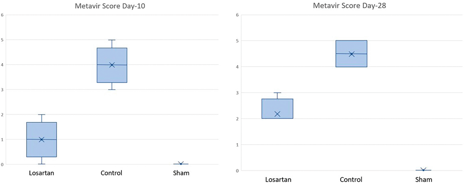
Task: Select the Losartan category label in Day-10 chart
Action: coord(42,173)
